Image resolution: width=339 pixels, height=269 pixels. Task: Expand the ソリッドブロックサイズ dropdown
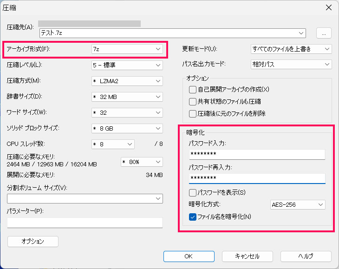coord(127,128)
